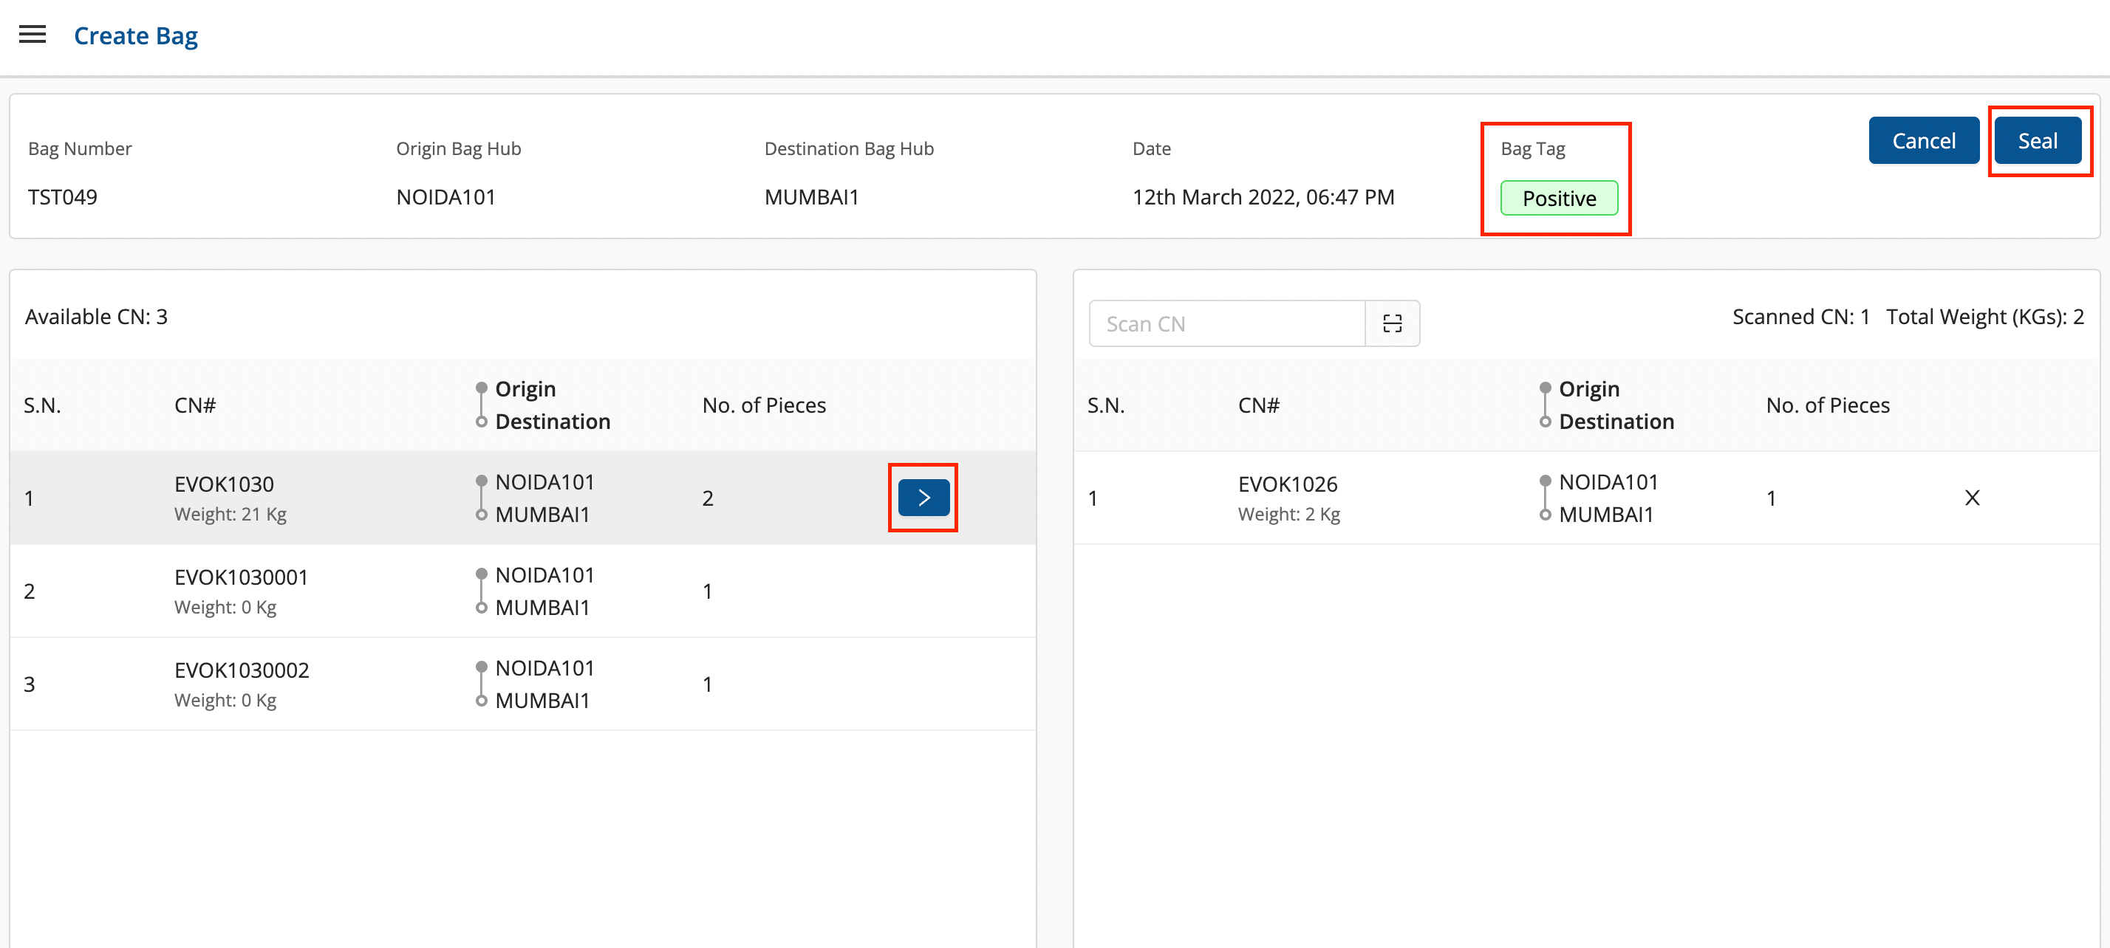
Task: Open the hamburger navigation menu
Action: [33, 35]
